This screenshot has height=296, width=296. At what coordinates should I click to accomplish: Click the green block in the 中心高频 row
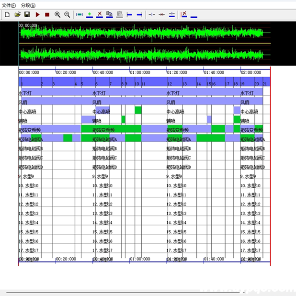coord(138,110)
